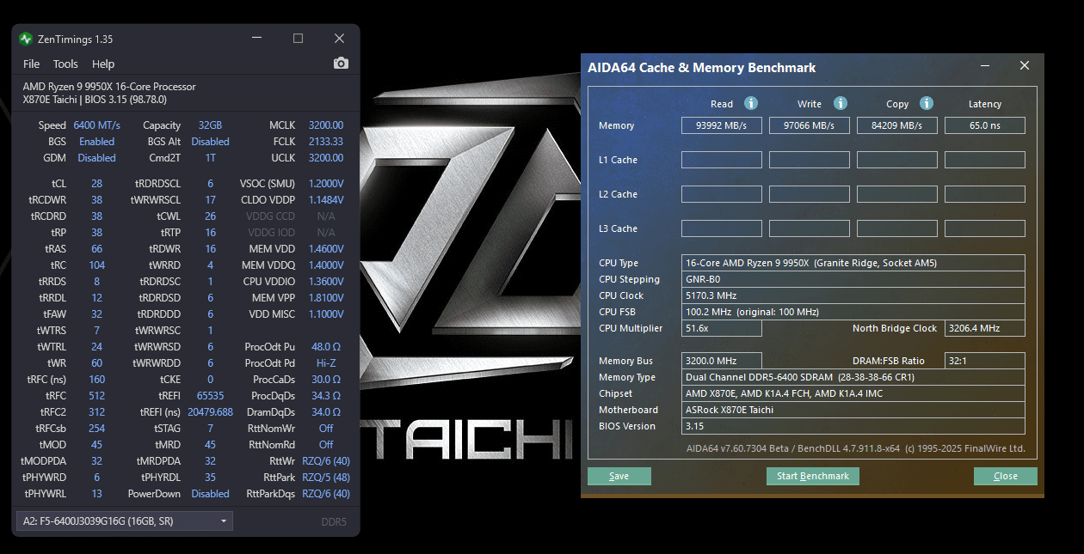Image resolution: width=1084 pixels, height=554 pixels.
Task: Select Memory Write value 97066 MB/s
Action: 810,125
